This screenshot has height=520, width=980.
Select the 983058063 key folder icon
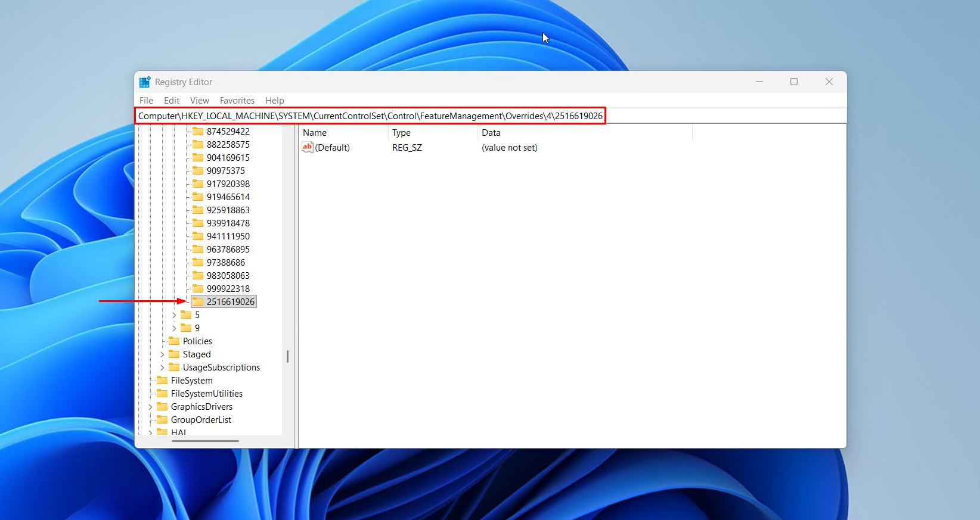tap(198, 275)
